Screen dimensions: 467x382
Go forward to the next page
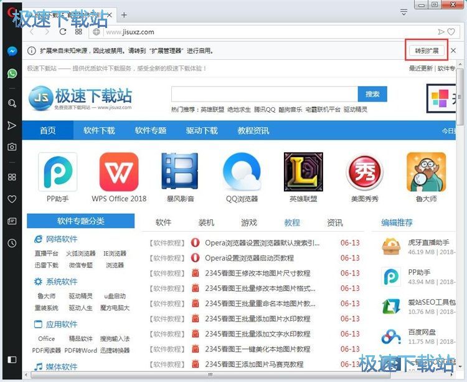click(47, 32)
